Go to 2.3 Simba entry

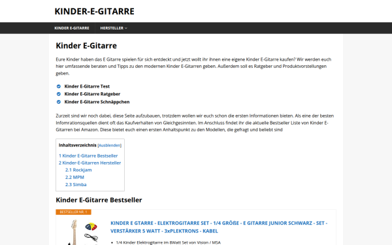click(76, 184)
